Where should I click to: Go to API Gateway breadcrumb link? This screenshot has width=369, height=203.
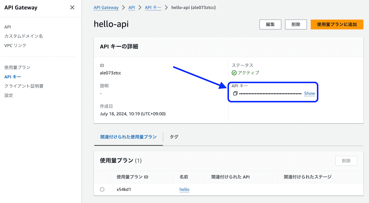106,8
